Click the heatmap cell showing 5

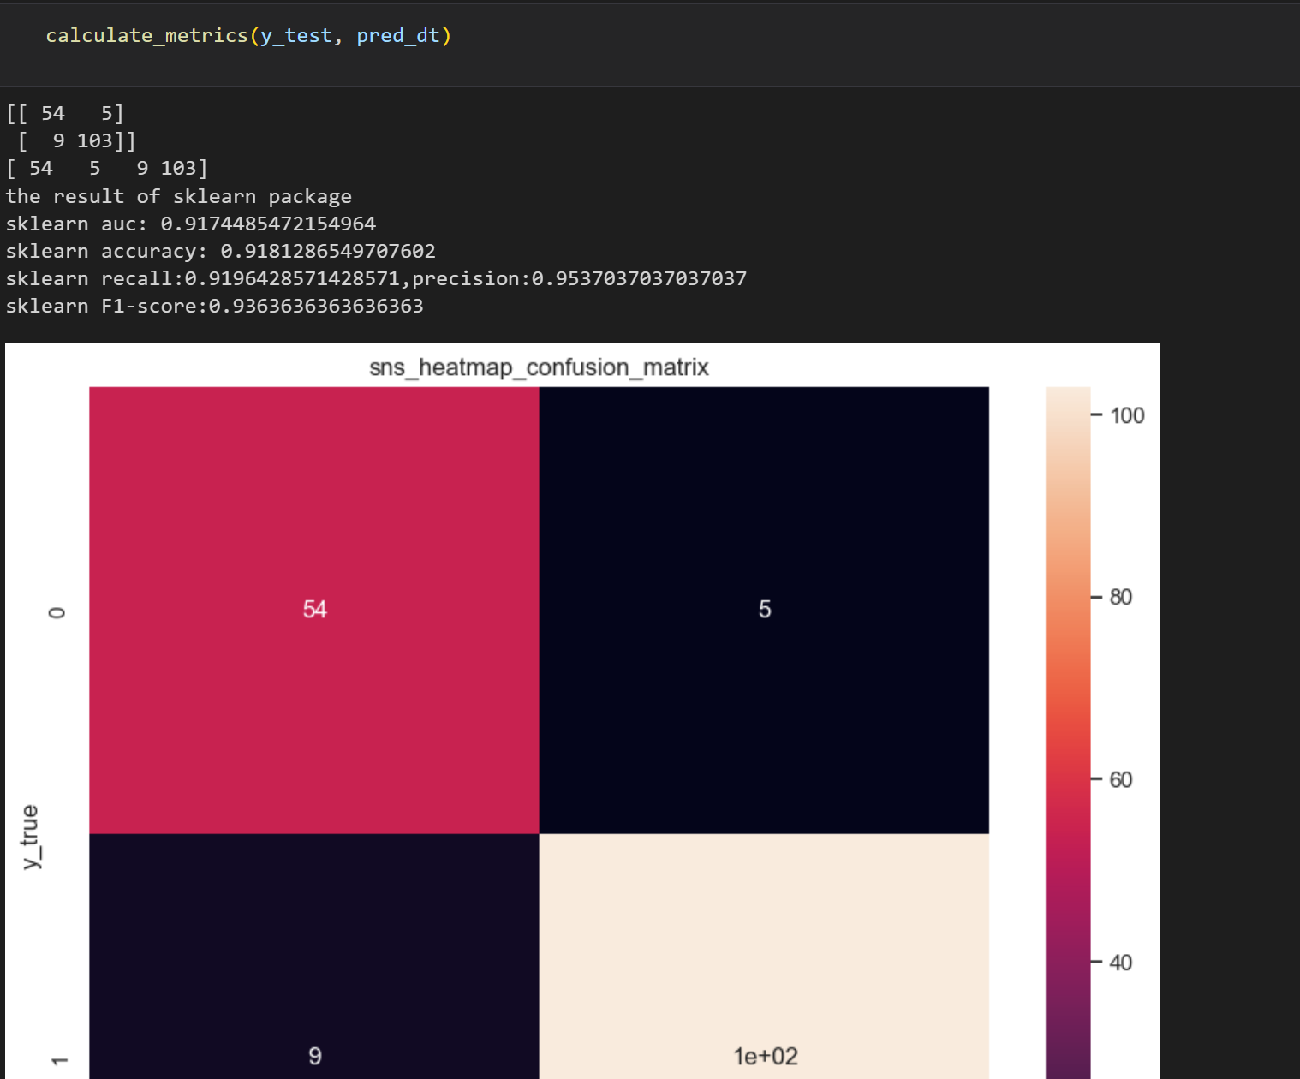[x=764, y=610]
